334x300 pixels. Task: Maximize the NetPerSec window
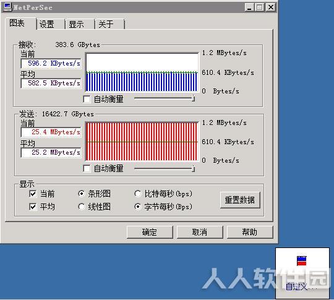point(260,7)
